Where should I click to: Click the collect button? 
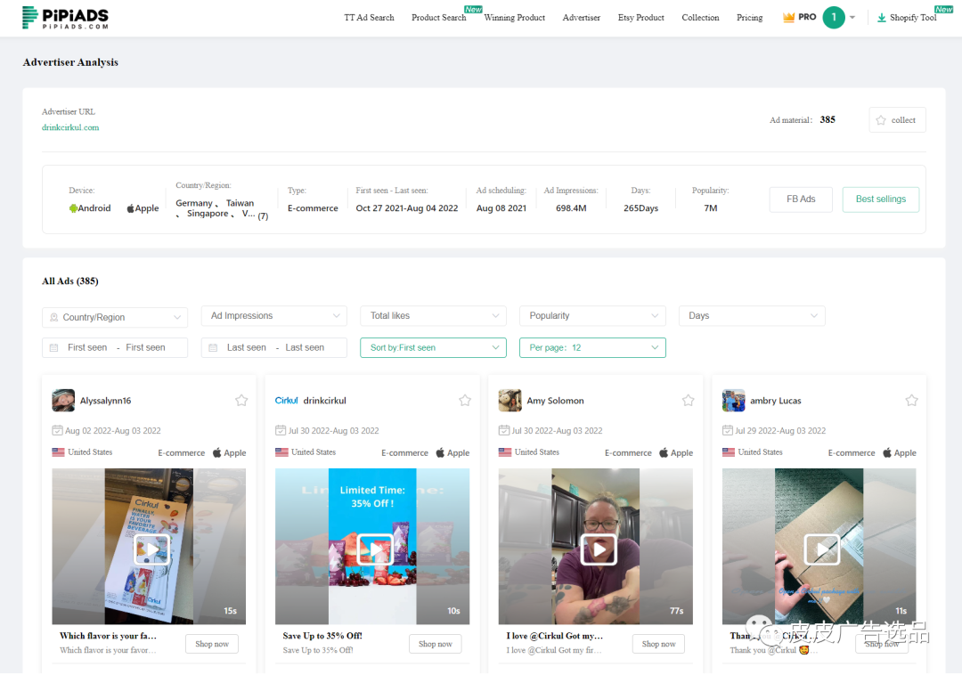coord(897,119)
